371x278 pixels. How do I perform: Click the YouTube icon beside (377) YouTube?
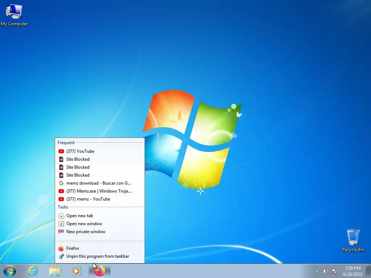[x=61, y=151]
